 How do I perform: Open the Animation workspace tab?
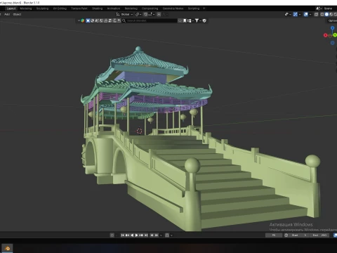coord(114,8)
